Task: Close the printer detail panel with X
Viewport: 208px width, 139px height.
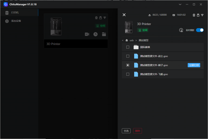Action: coord(124,15)
